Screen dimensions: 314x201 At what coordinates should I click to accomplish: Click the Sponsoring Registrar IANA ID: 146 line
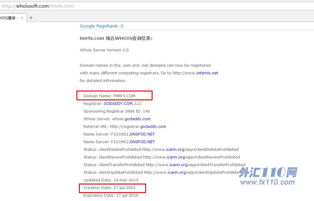click(x=117, y=111)
